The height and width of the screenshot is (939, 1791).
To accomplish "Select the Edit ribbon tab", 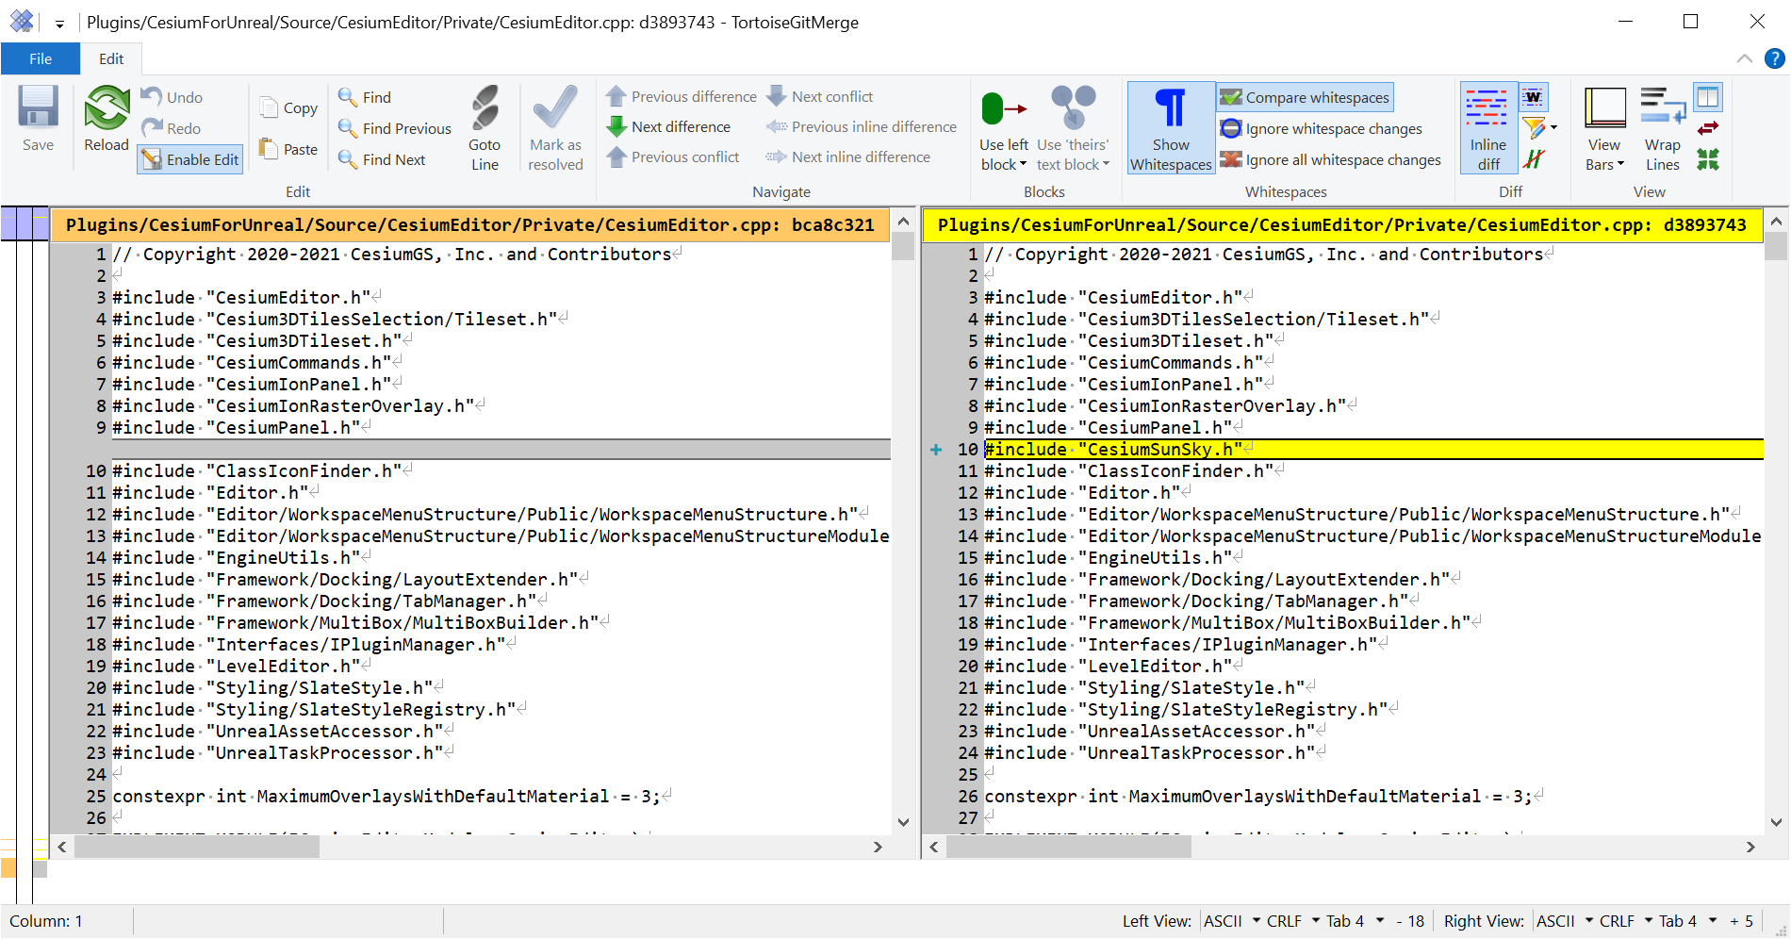I will [111, 58].
